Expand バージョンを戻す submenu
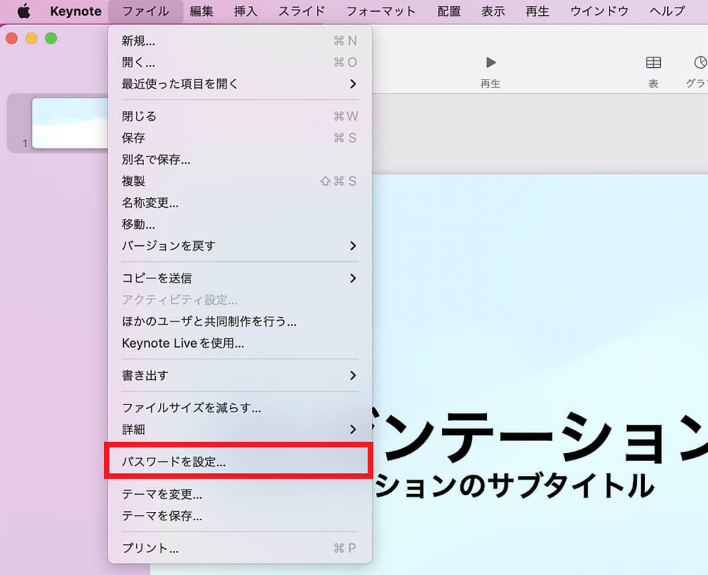 click(240, 246)
